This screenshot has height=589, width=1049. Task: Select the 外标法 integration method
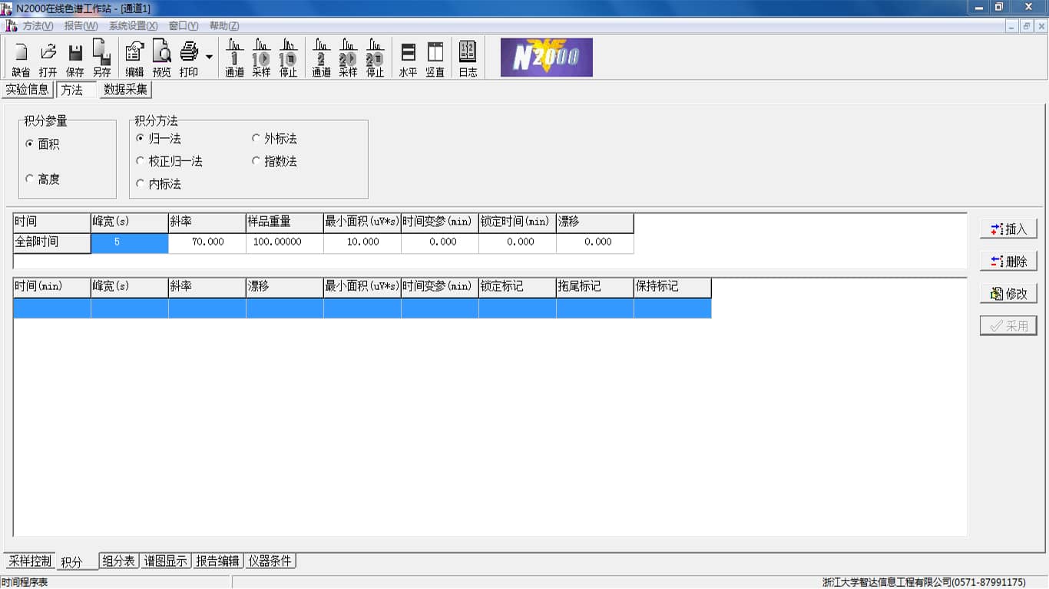[x=256, y=139]
